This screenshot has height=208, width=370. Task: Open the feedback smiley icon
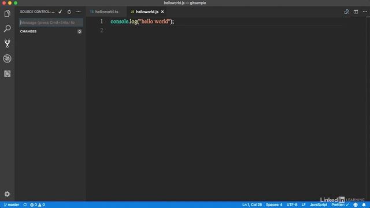(356, 205)
